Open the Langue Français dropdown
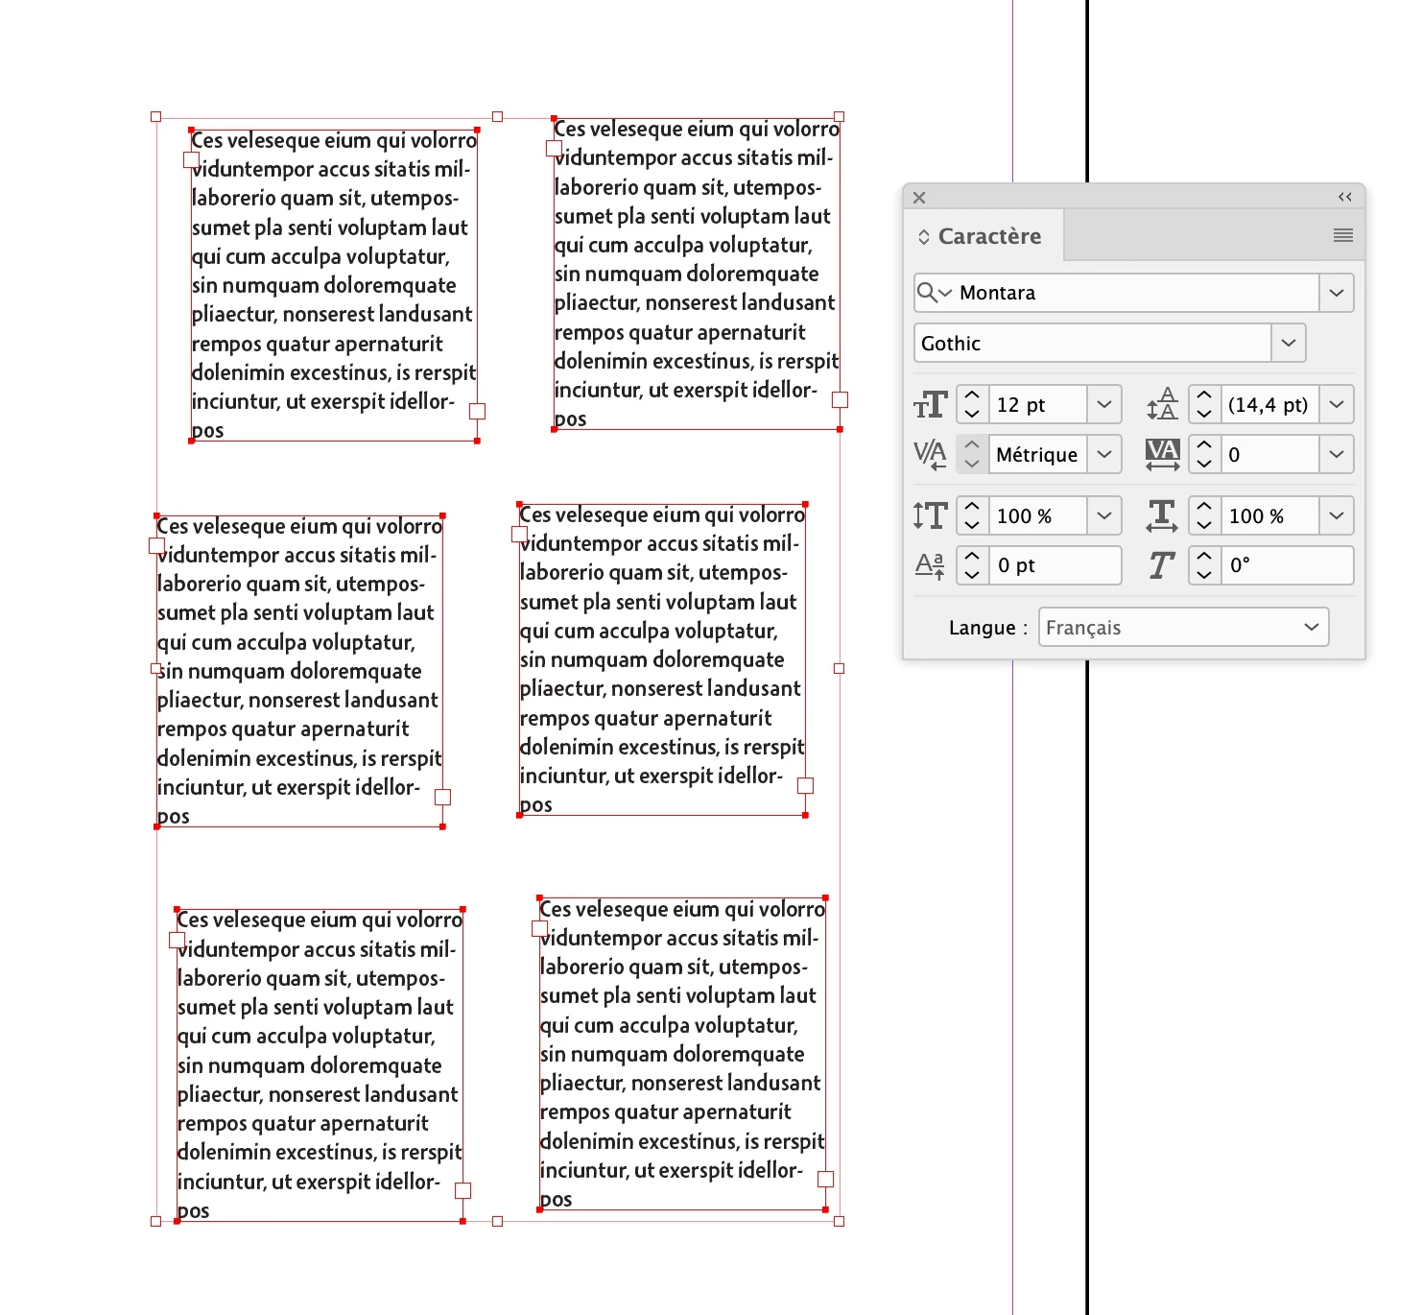 [1183, 628]
